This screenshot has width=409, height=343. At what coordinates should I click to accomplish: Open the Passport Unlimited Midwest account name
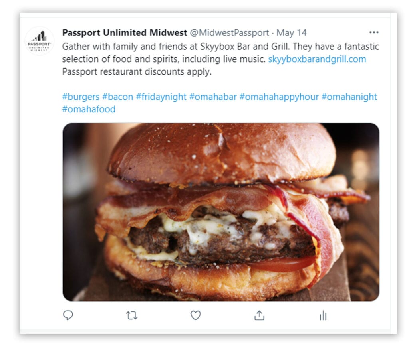(x=125, y=33)
